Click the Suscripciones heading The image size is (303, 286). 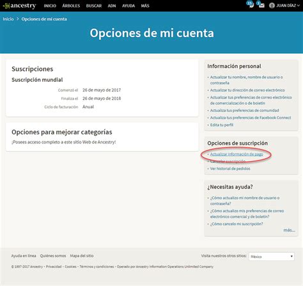[x=32, y=69]
